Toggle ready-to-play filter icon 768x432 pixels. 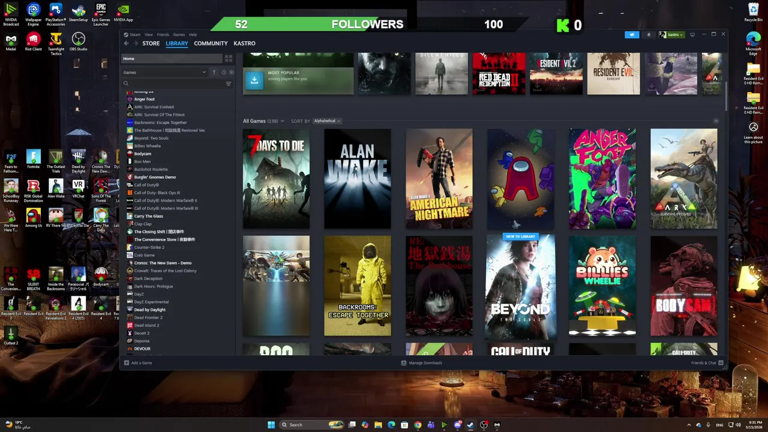click(x=231, y=72)
